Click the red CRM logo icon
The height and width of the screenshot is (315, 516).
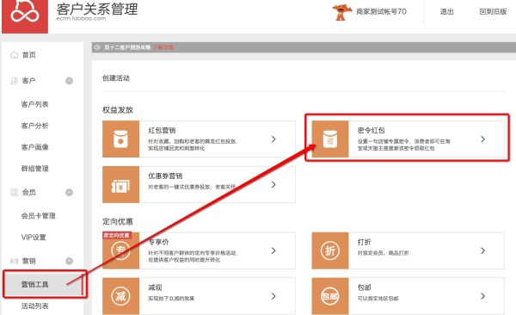coord(25,15)
